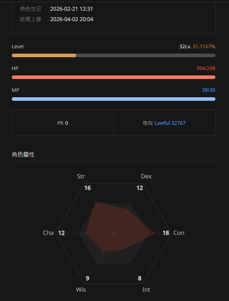Click the Lawful 32767 alignment value
Viewport: 229px width, 301px height.
click(x=170, y=123)
